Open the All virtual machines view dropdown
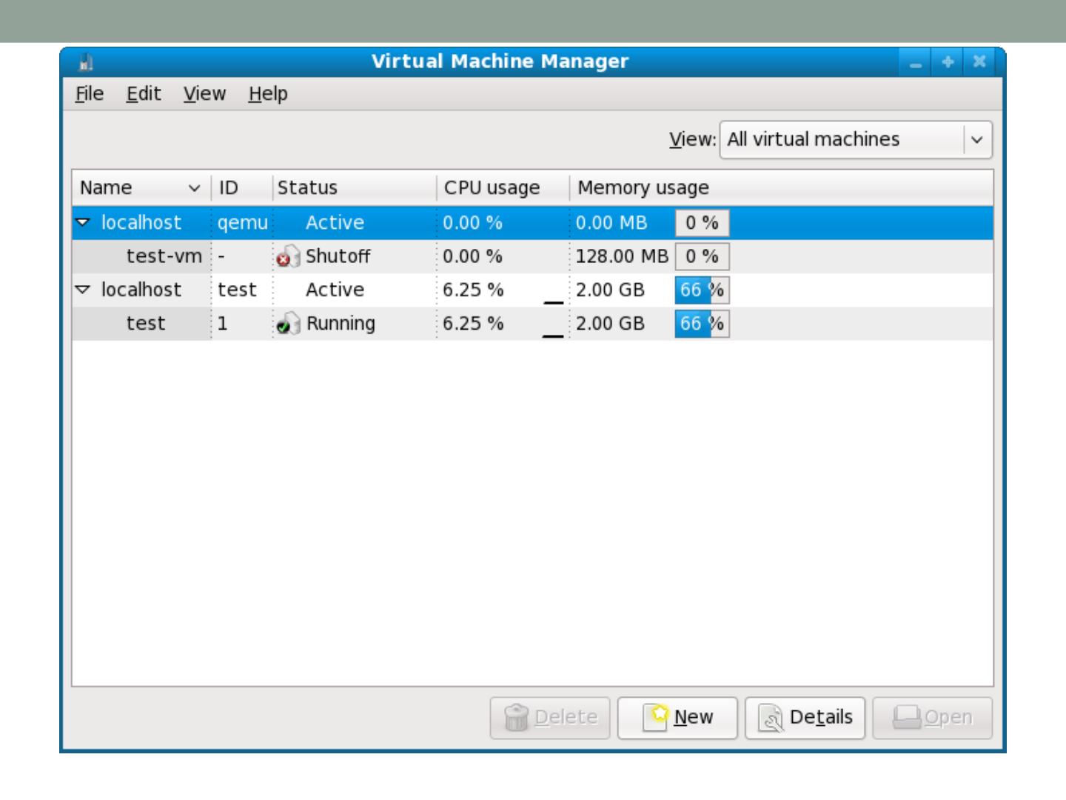This screenshot has width=1066, height=800. tap(855, 140)
